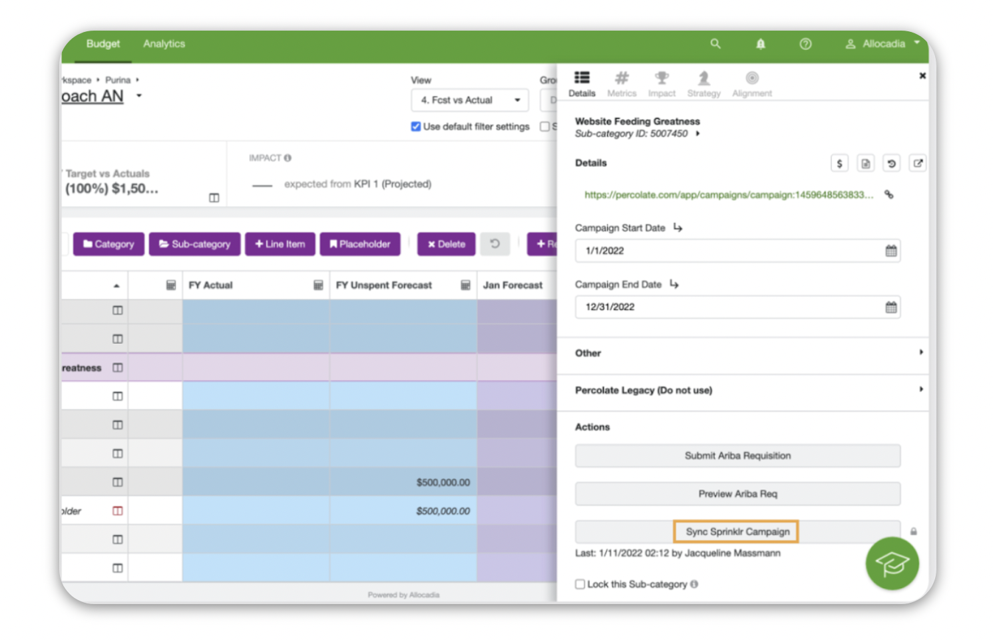The height and width of the screenshot is (640, 993).
Task: Click the Campaign End Date field
Action: [737, 307]
